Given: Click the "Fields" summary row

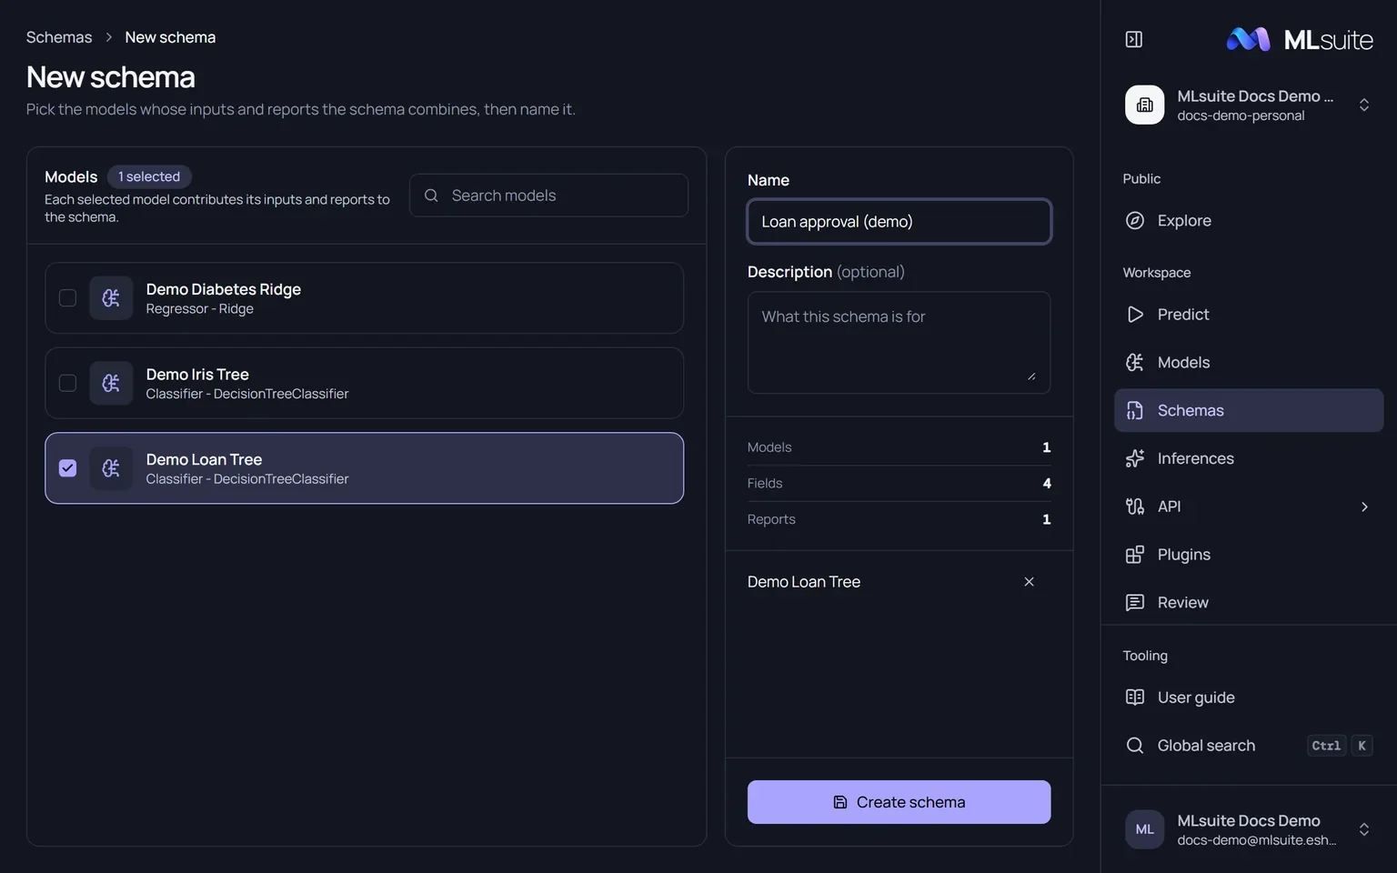Looking at the screenshot, I should (x=899, y=484).
